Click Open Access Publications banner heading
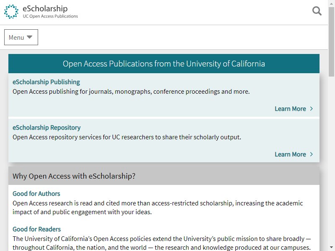The image size is (335, 251). [164, 64]
